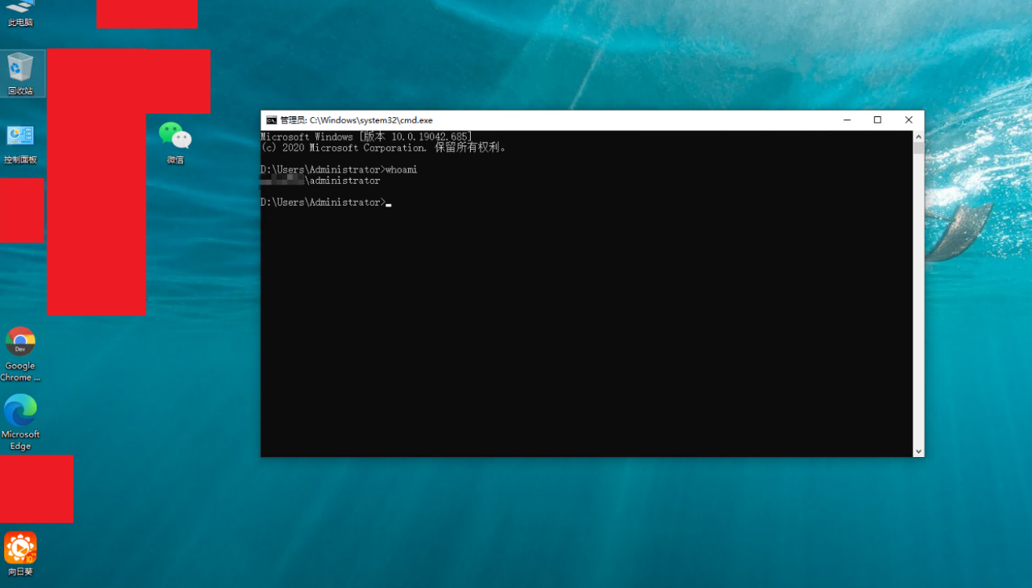Click the console scrollbar down arrow
Screen dimensions: 1032x588
pos(918,451)
